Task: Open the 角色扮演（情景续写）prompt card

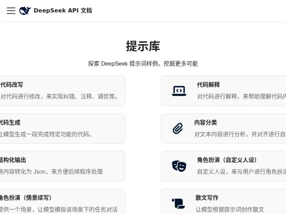Action: (62, 202)
